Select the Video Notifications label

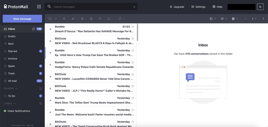coord(22,111)
